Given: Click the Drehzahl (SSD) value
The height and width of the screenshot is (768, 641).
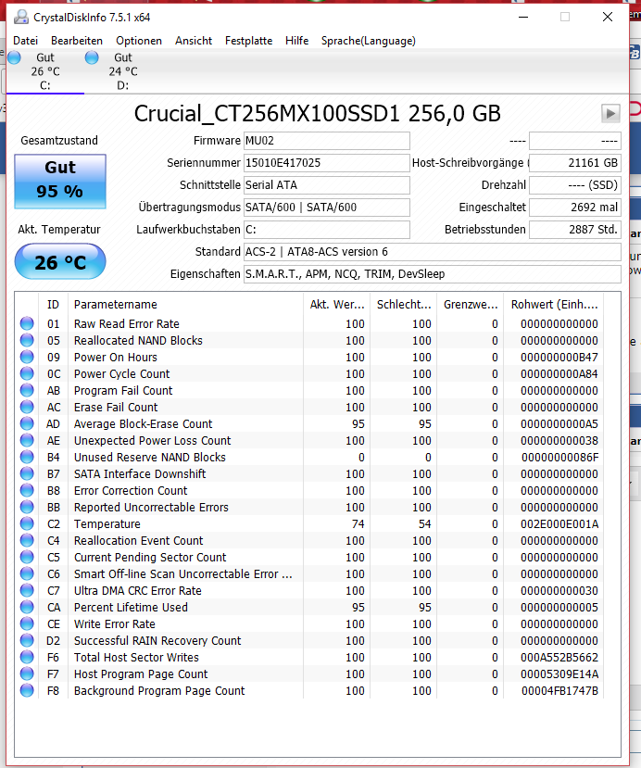Looking at the screenshot, I should (575, 185).
